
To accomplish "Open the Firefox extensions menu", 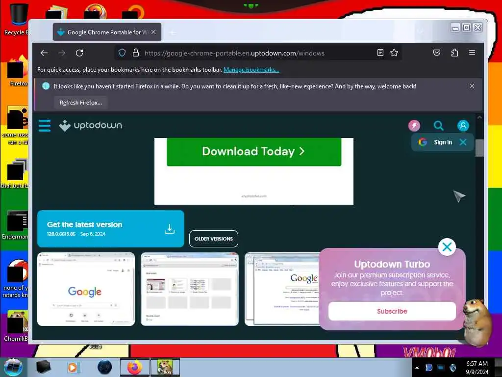I will click(454, 53).
